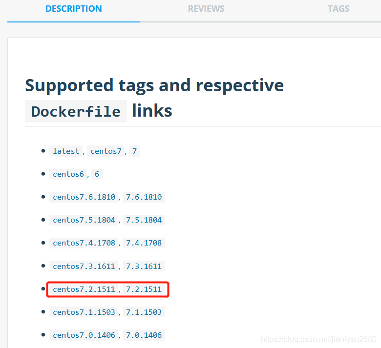Open the centos7.6.1810 tag link
Viewport: 381px width, 348px height.
pyautogui.click(x=84, y=197)
